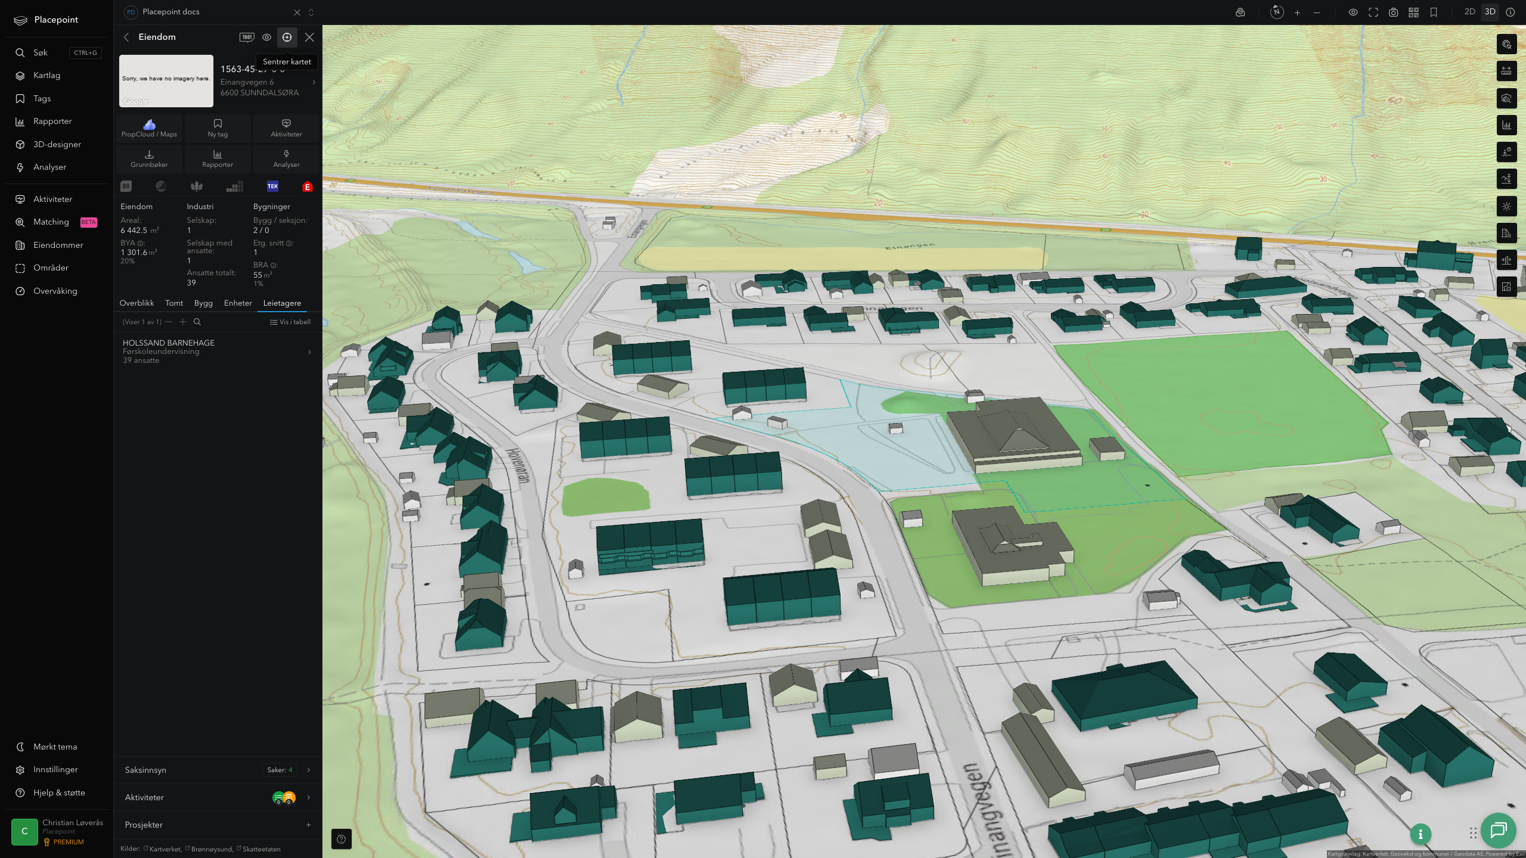1526x858 pixels.
Task: Open the green info badge
Action: (1420, 834)
